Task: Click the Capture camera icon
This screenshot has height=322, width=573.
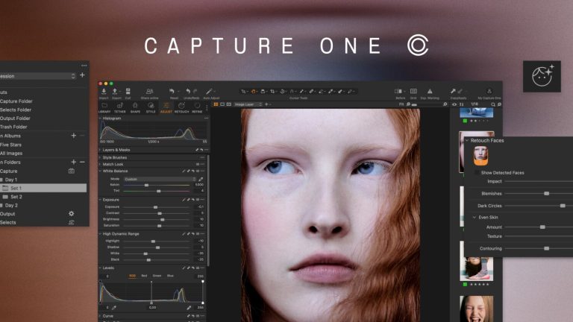Action: tap(72, 171)
